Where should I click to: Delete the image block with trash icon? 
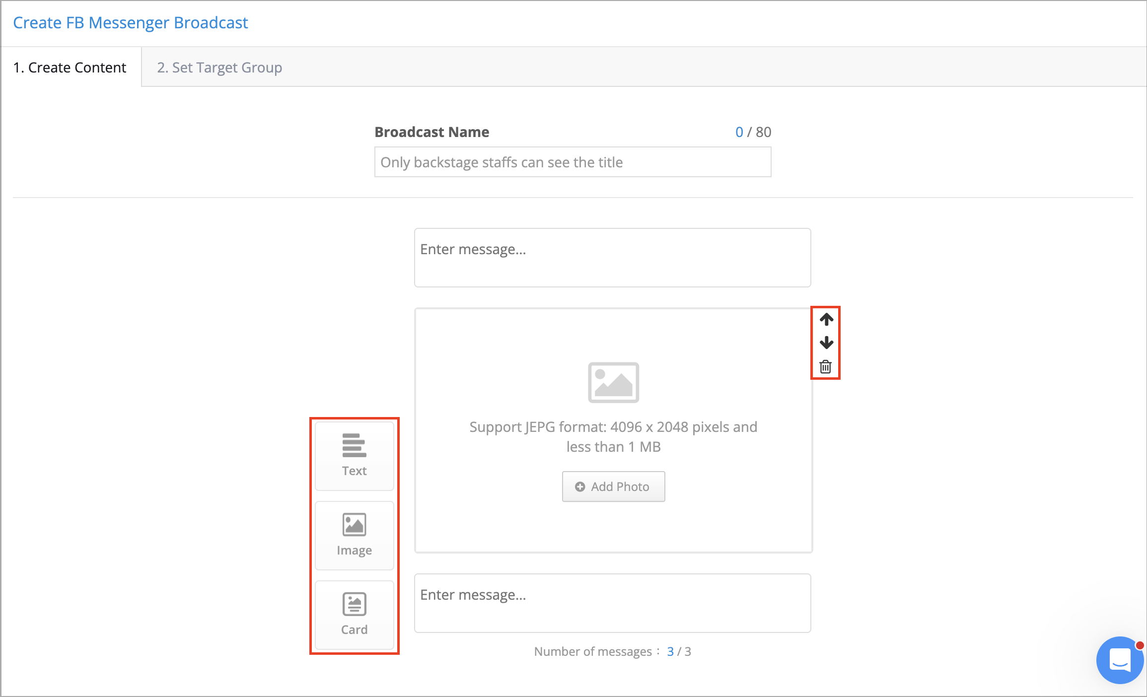(x=826, y=367)
